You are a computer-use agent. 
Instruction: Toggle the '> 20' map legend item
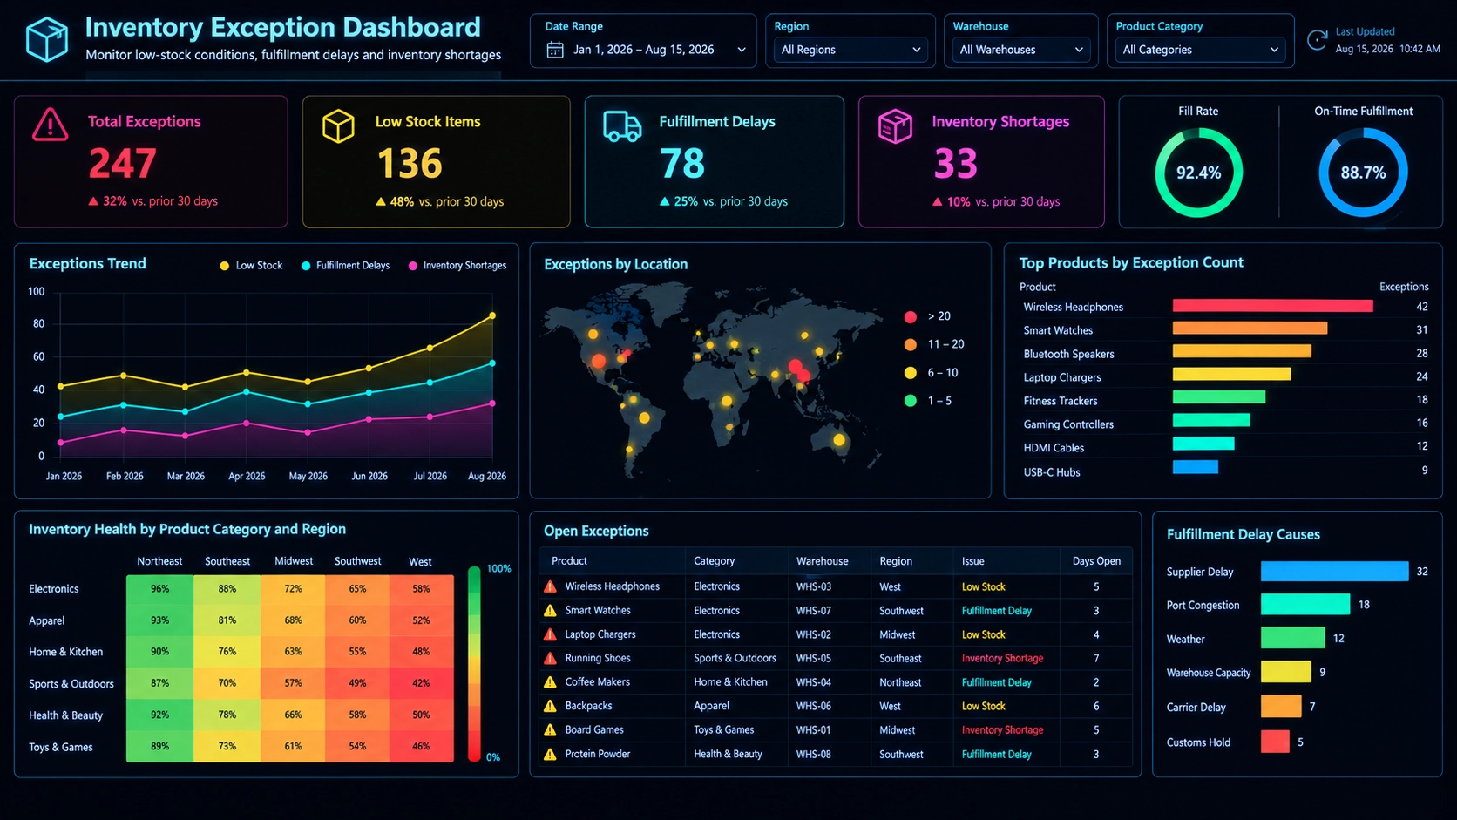pyautogui.click(x=927, y=316)
